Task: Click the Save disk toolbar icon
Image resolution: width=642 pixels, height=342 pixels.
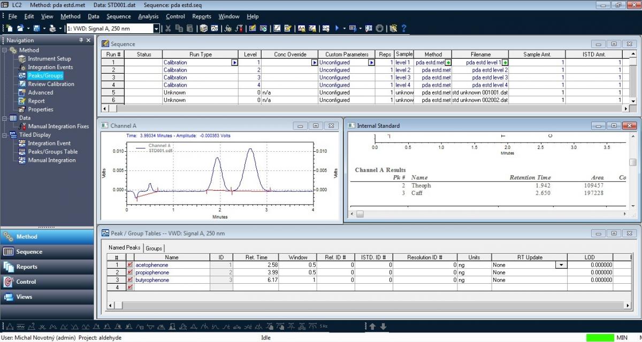Action: click(37, 28)
